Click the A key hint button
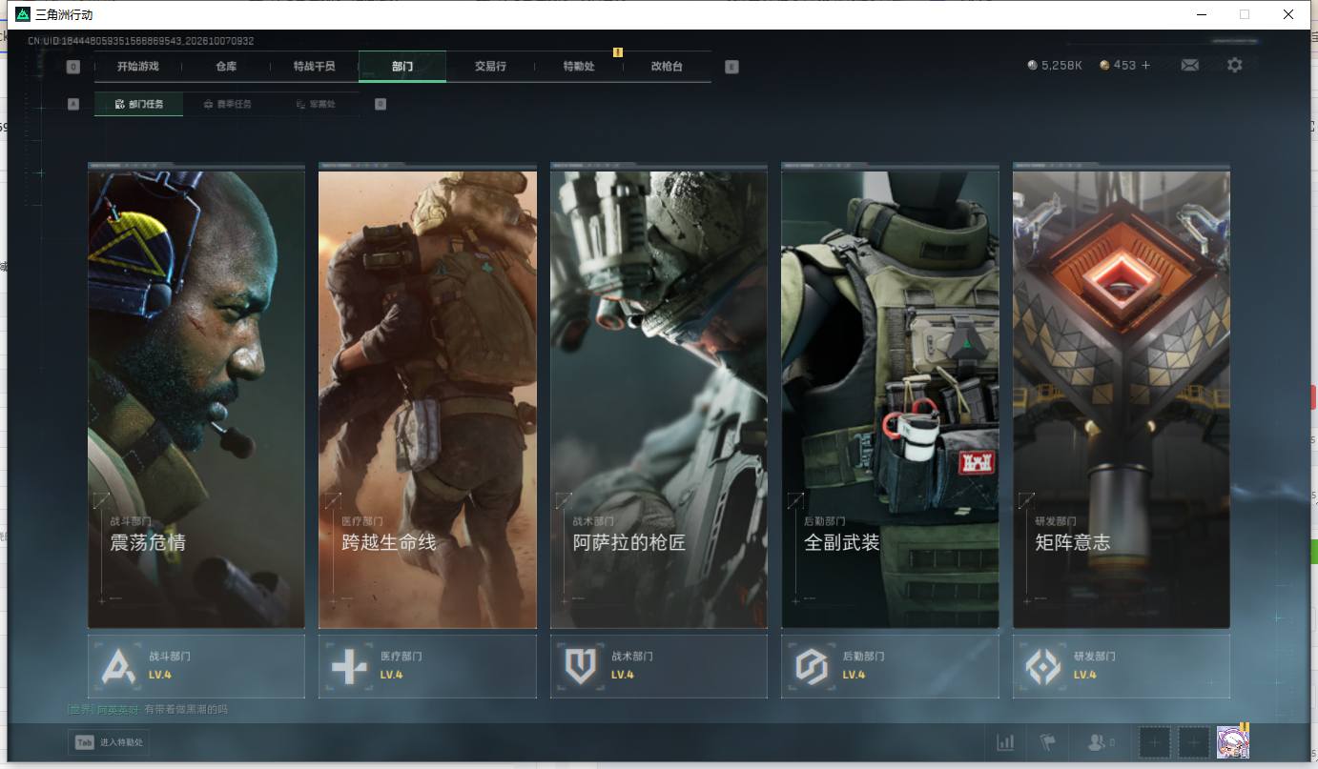 [73, 104]
